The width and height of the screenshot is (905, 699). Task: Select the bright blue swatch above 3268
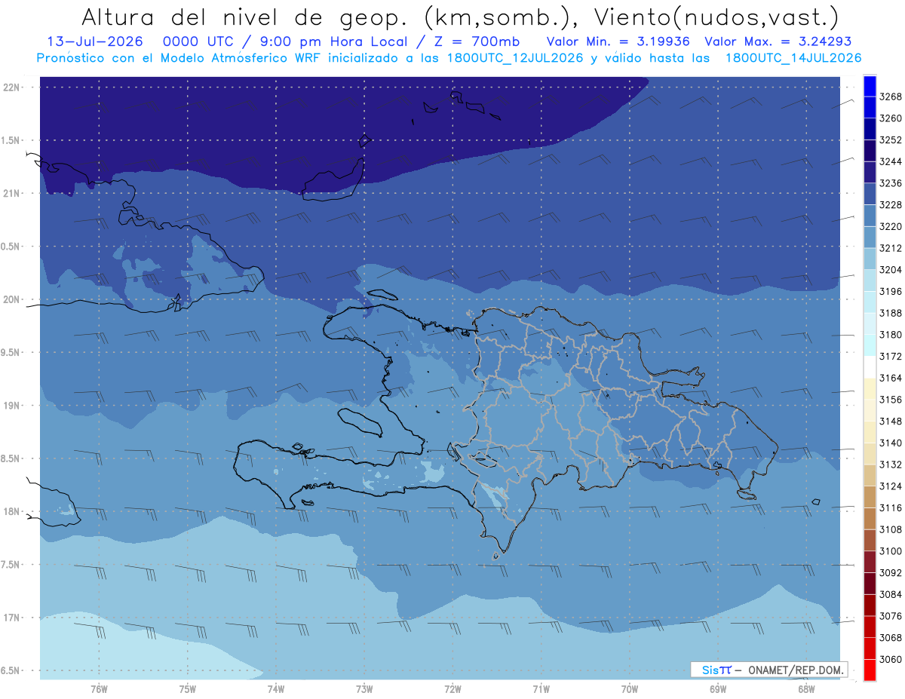869,86
